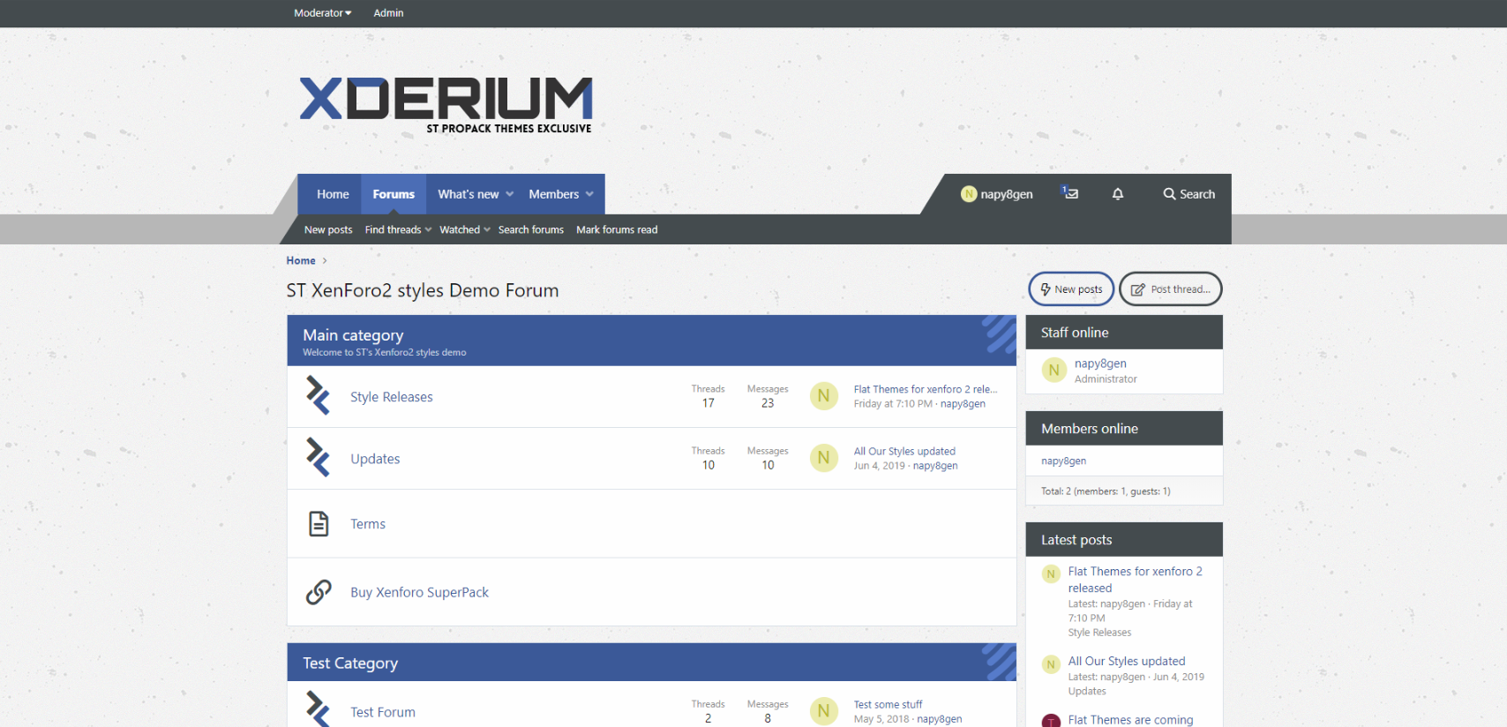The width and height of the screenshot is (1507, 727).
Task: Open the Updates forum
Action: click(375, 459)
